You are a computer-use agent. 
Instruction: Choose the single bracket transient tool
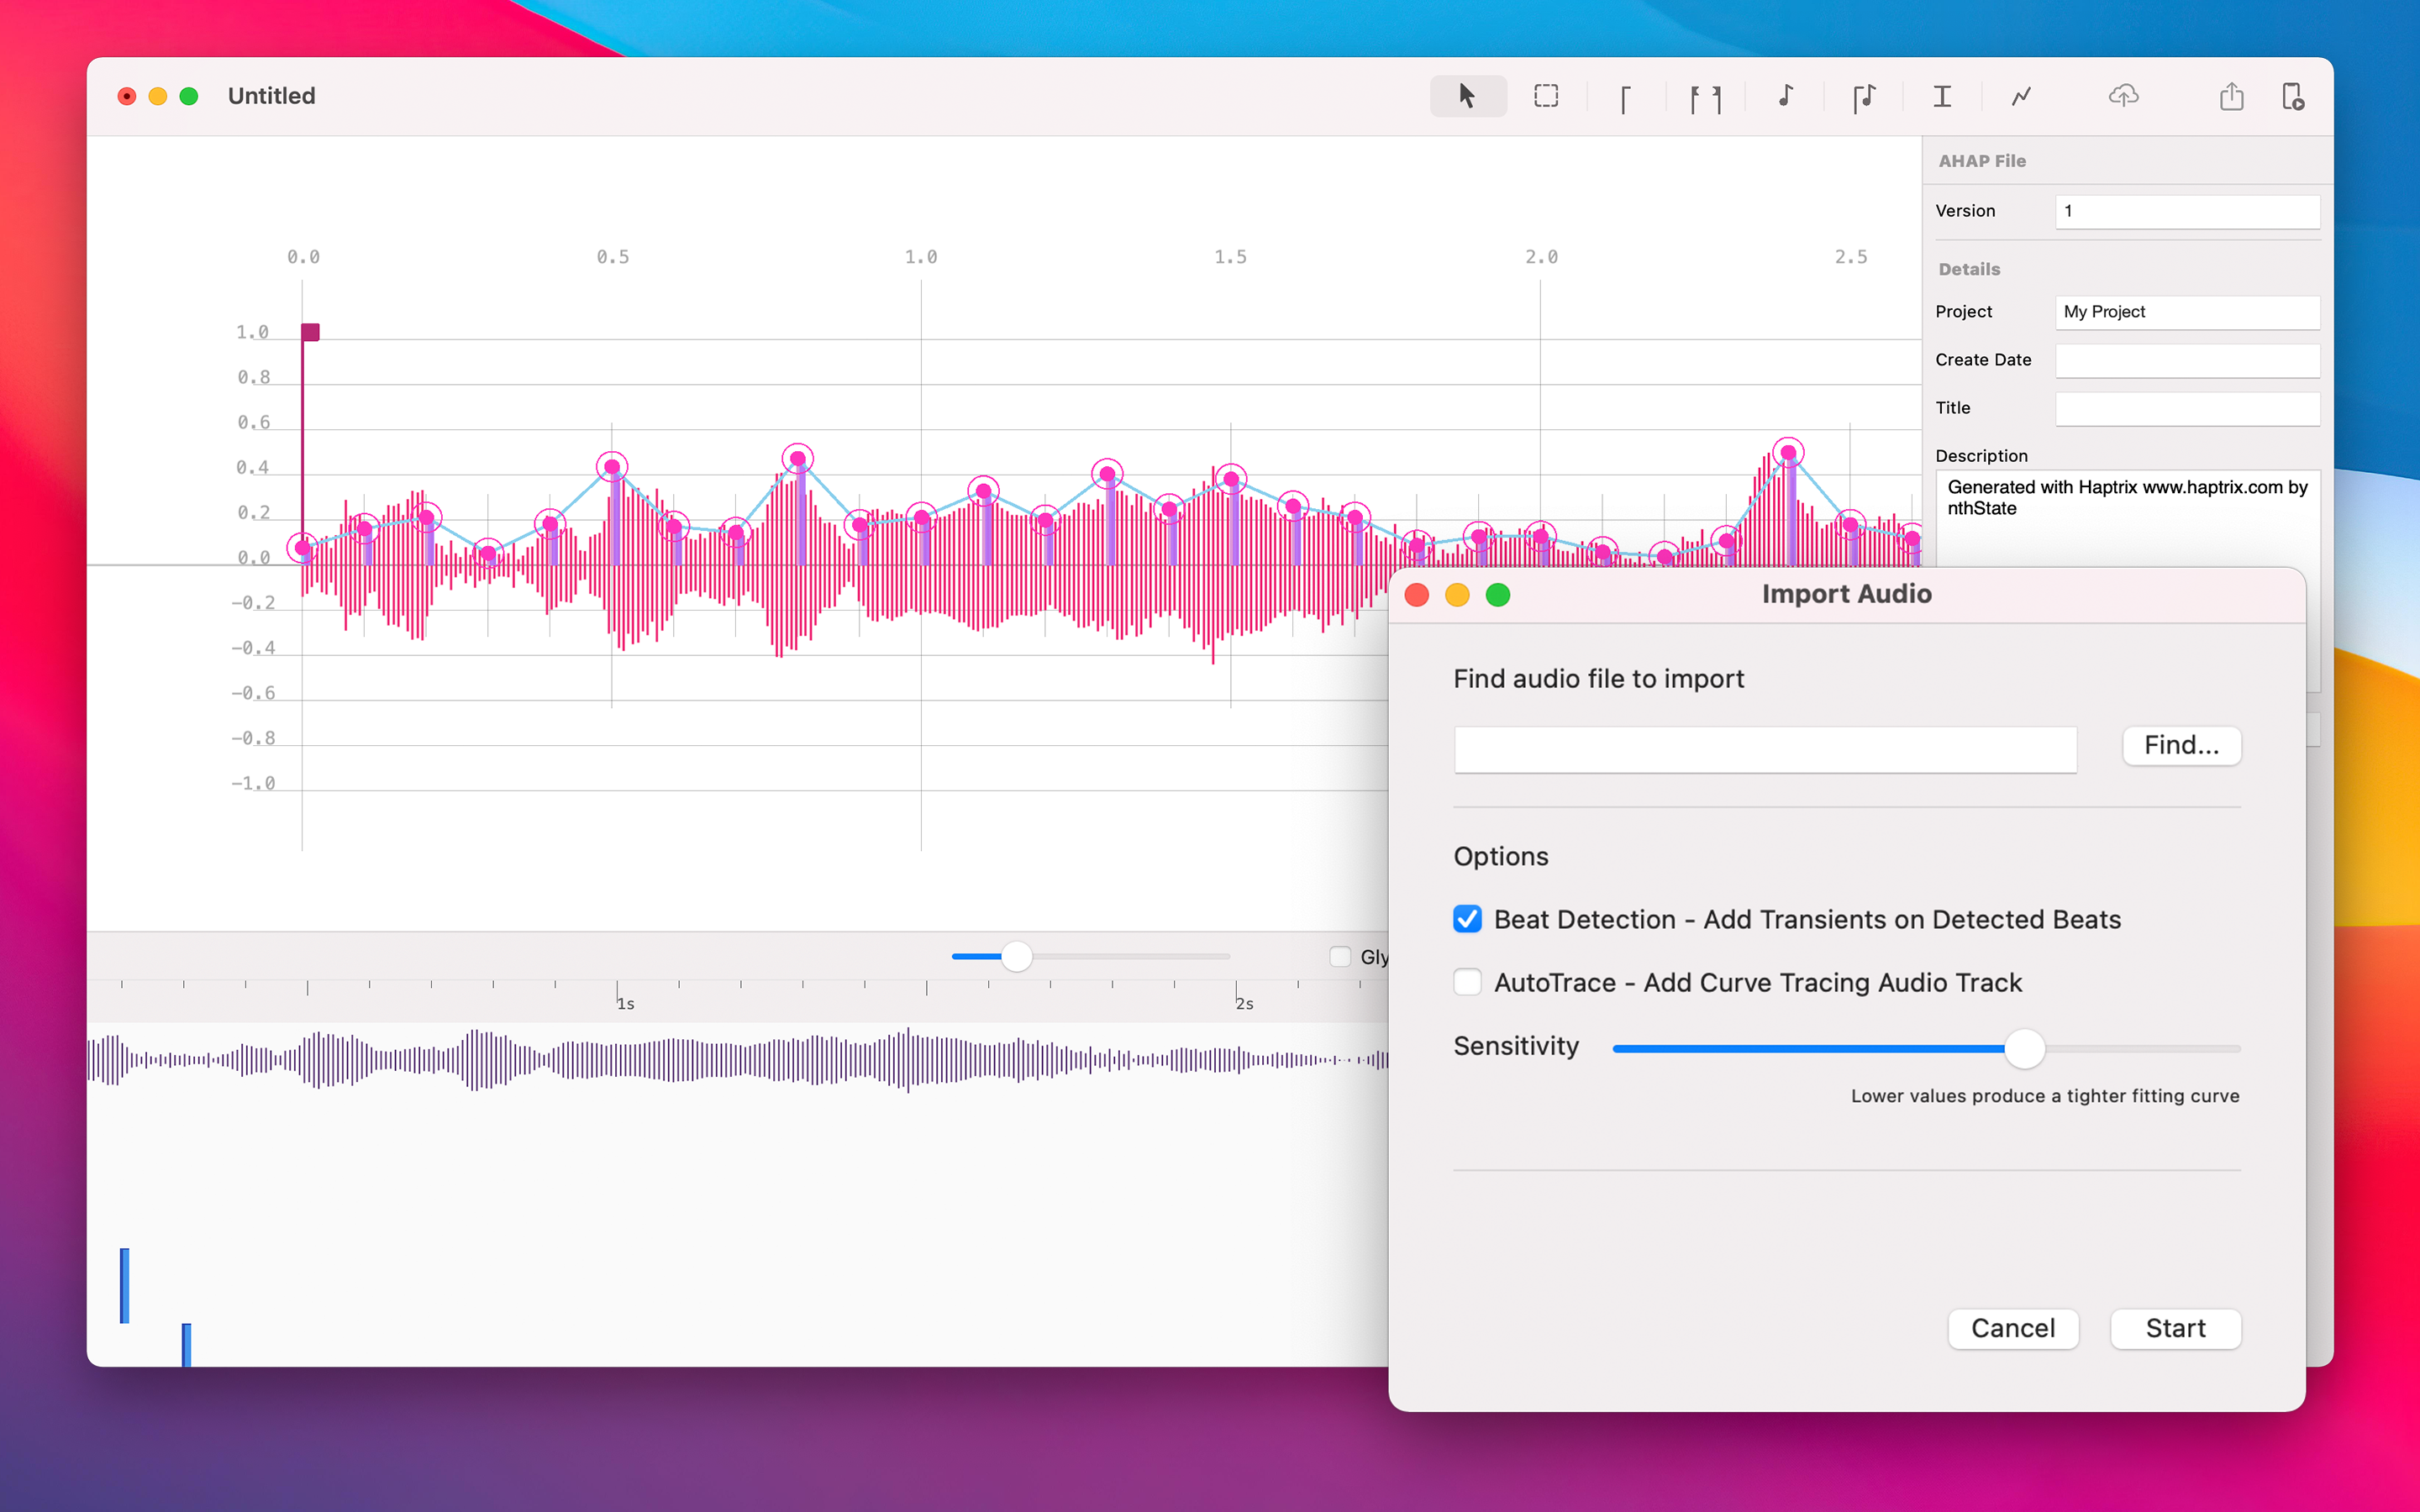[1625, 98]
